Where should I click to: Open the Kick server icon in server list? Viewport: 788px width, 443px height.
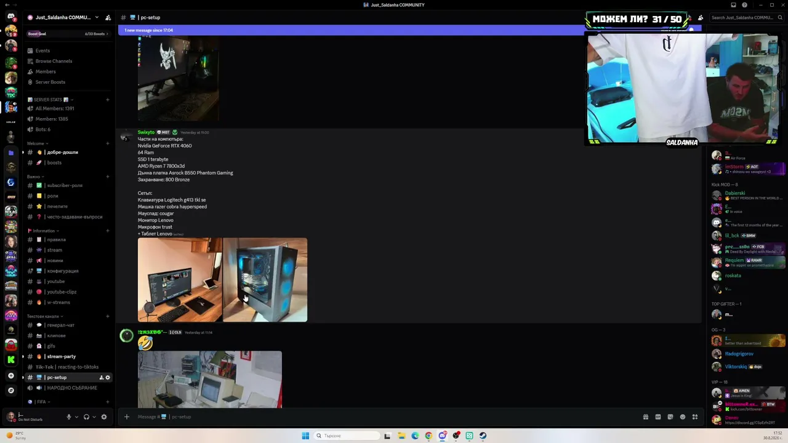[10, 359]
